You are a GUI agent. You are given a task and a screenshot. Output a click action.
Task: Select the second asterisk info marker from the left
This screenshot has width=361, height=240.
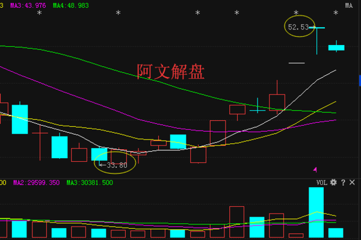click(x=118, y=13)
